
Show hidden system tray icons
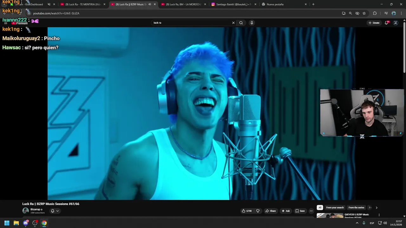click(357, 223)
